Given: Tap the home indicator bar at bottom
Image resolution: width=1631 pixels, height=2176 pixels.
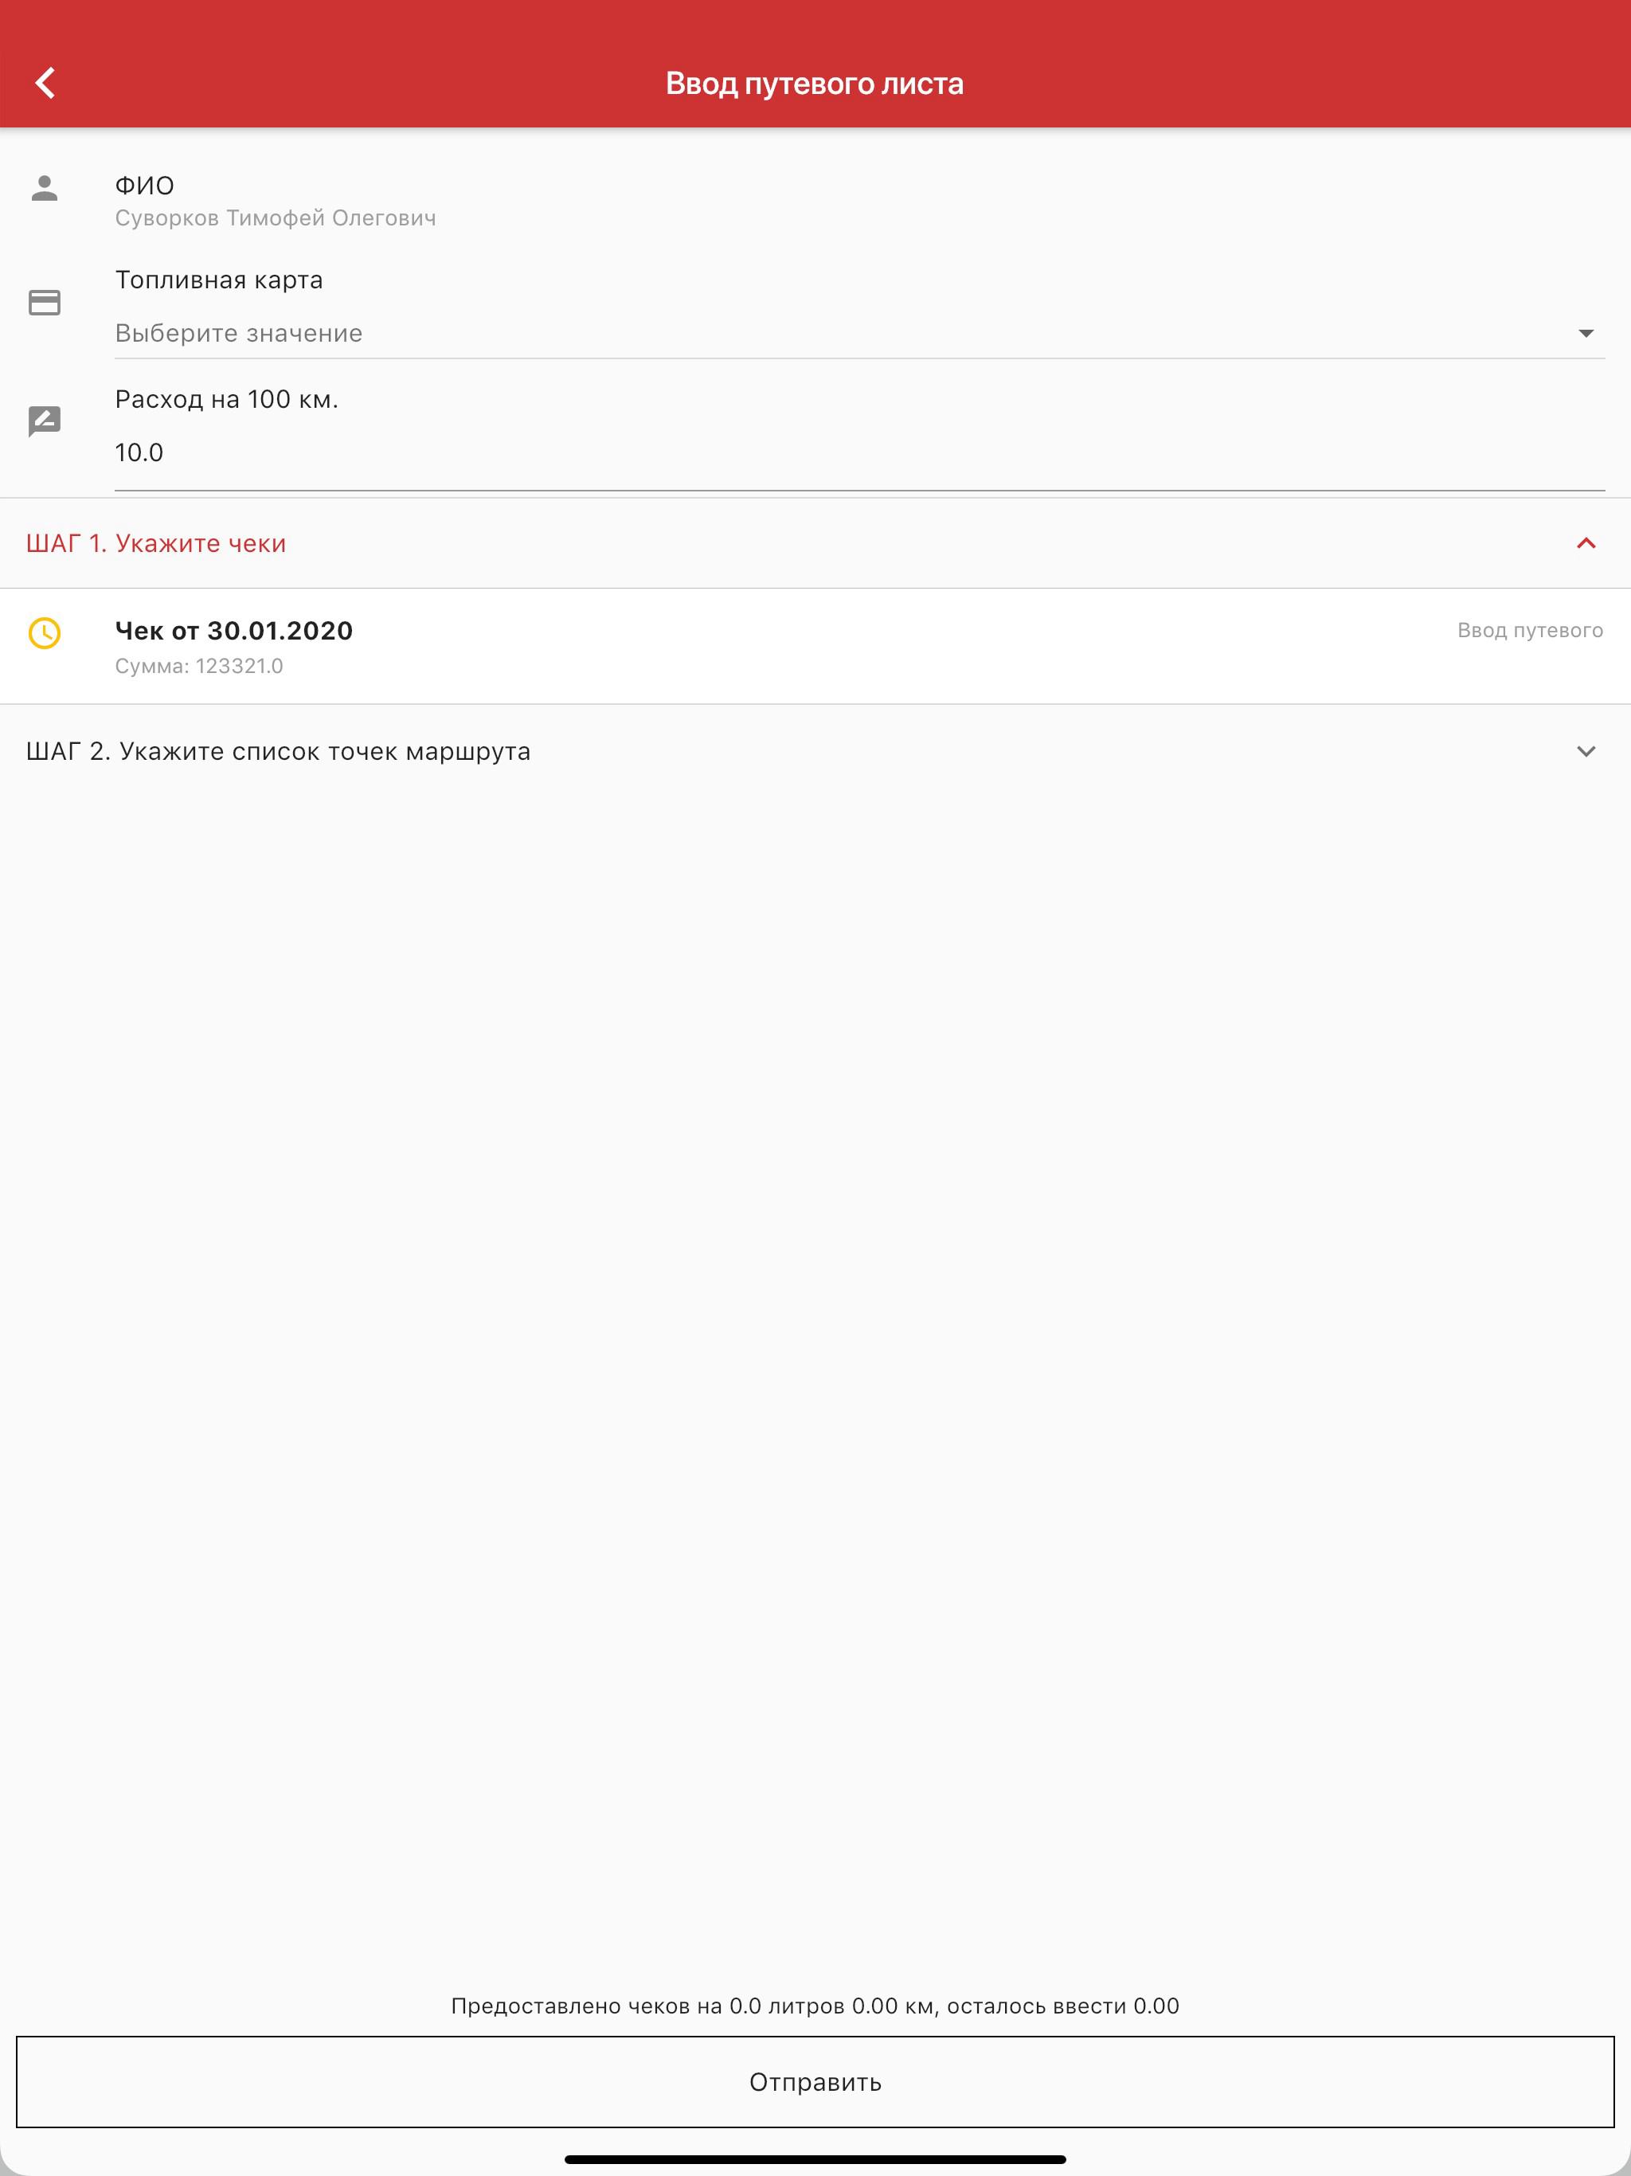Looking at the screenshot, I should click(815, 2159).
